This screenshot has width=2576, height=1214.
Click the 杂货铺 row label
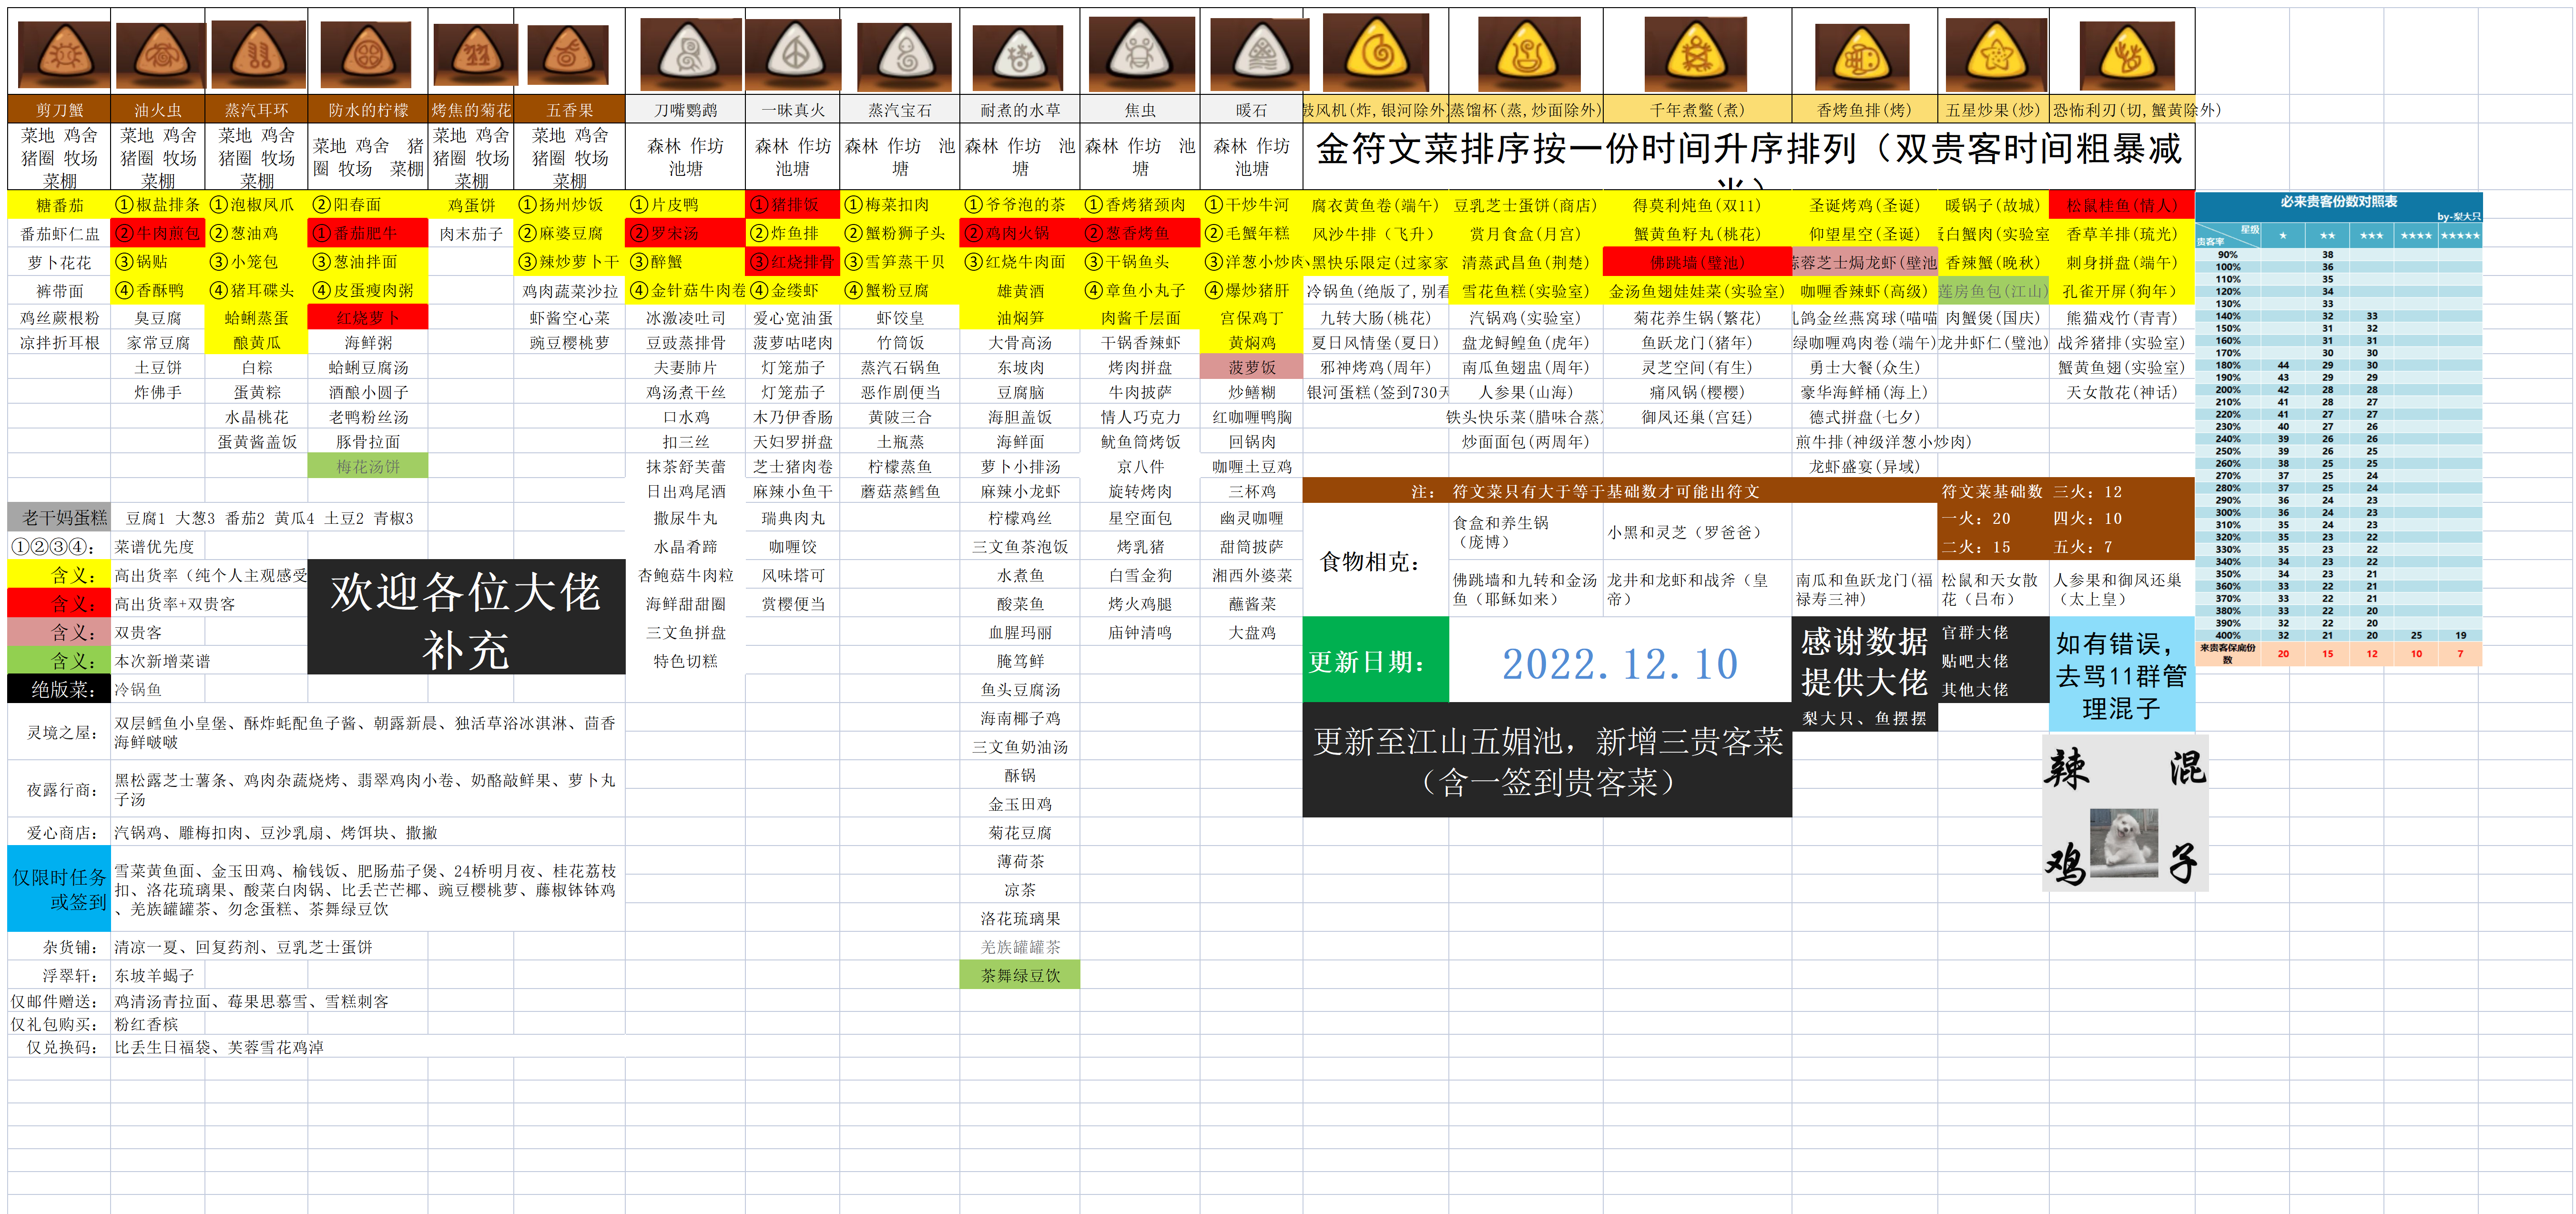pos(59,947)
